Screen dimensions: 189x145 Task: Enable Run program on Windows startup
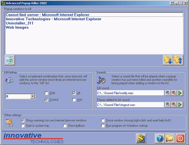click(x=103, y=126)
